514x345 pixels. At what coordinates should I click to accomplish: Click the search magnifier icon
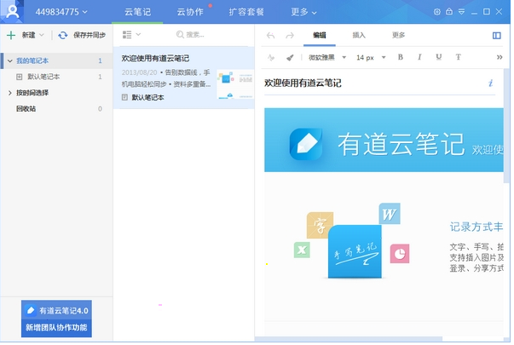180,34
